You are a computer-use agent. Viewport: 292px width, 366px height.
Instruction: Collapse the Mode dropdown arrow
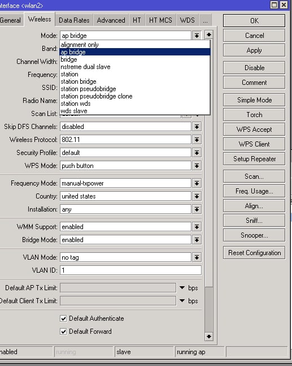197,36
